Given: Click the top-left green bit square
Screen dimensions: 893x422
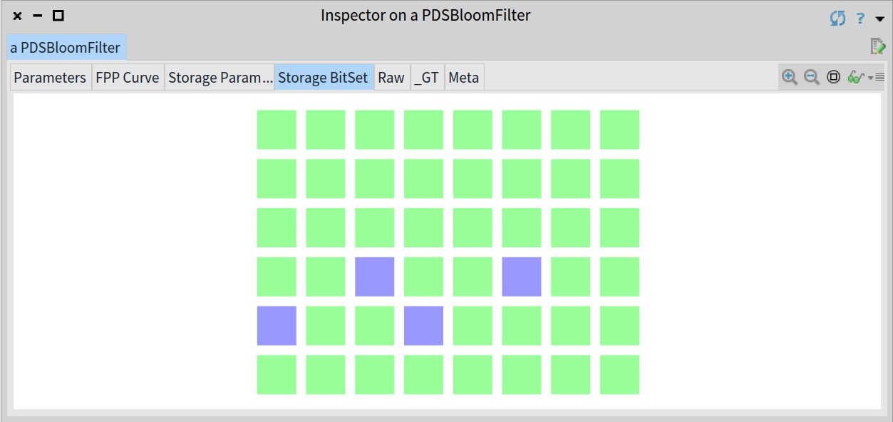Looking at the screenshot, I should pos(277,130).
